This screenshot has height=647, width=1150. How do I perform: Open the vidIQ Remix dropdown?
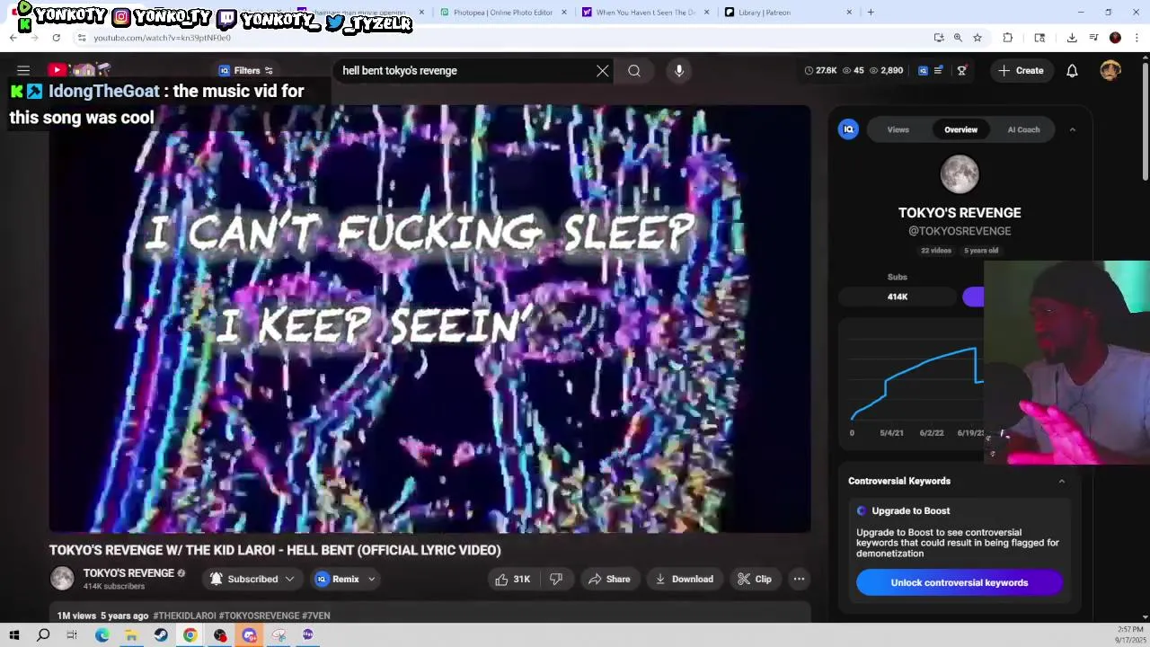coord(346,579)
